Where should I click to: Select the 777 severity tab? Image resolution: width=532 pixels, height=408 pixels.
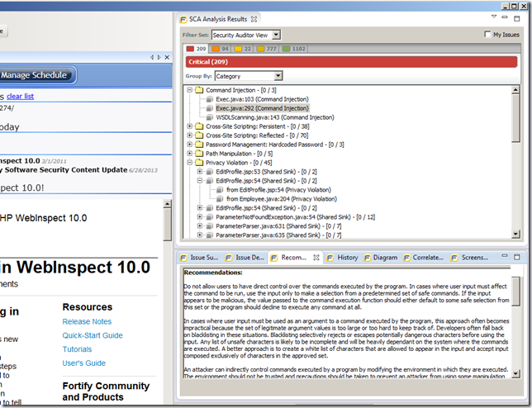[267, 49]
